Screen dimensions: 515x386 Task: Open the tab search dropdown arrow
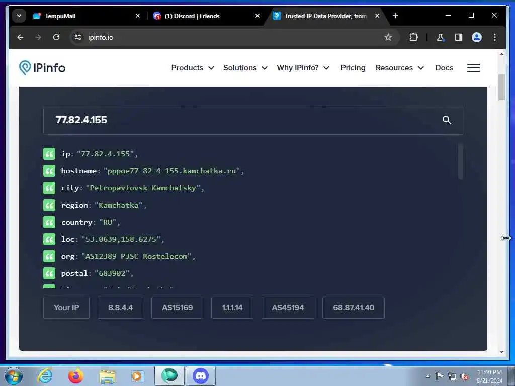point(19,16)
